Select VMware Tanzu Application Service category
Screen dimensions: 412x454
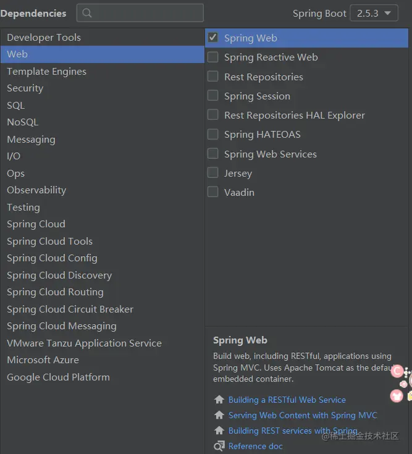(102, 343)
